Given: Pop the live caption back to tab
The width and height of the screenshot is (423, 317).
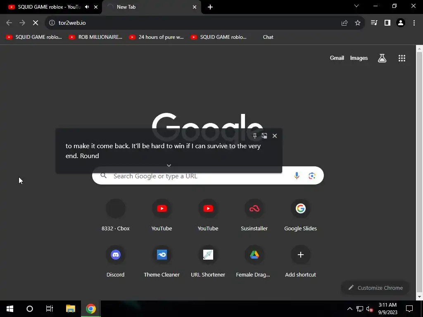Looking at the screenshot, I should 264,135.
